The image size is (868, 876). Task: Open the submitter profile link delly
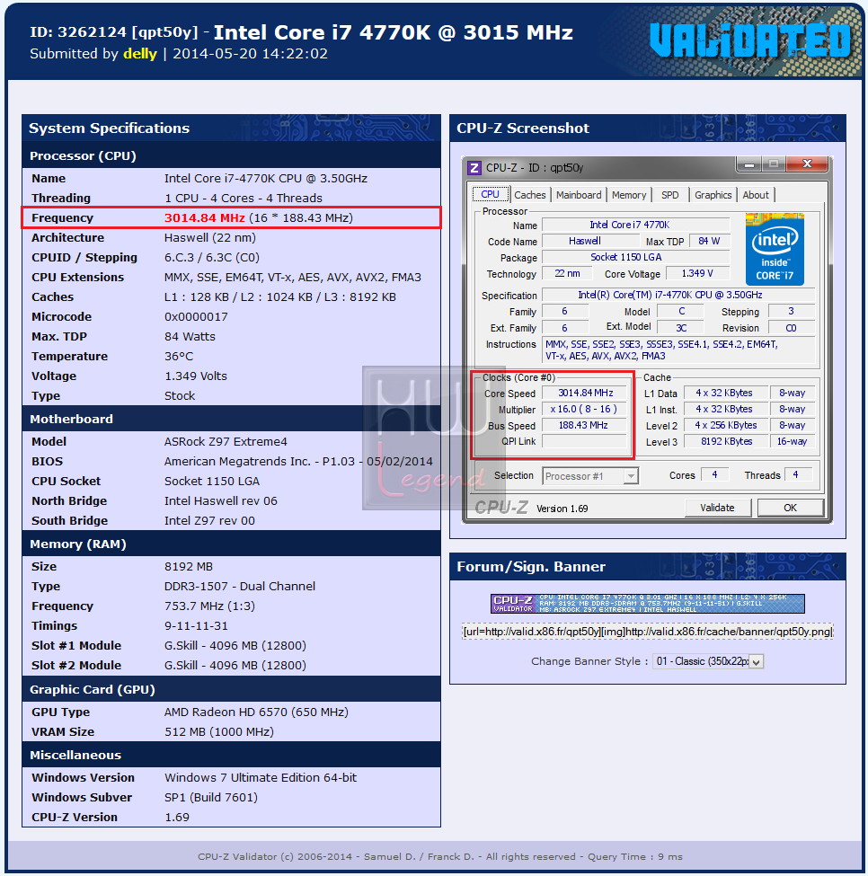(140, 54)
